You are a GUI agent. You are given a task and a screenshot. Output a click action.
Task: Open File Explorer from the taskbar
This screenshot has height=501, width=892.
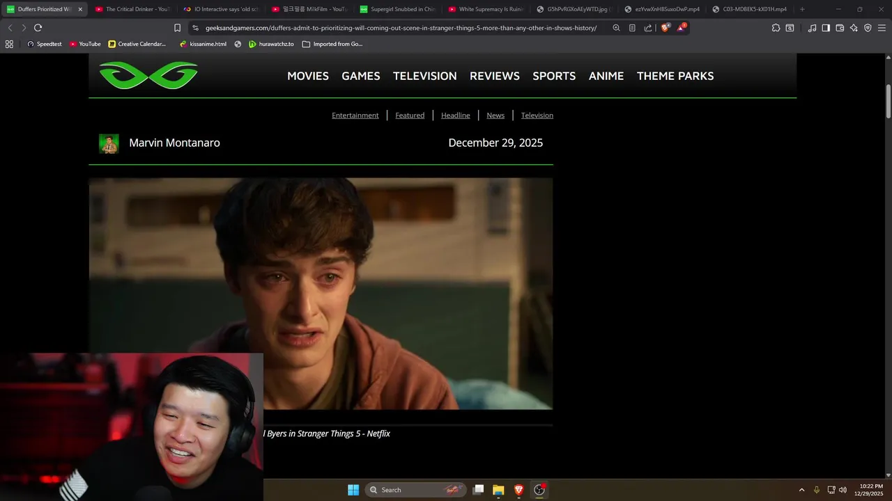point(498,490)
